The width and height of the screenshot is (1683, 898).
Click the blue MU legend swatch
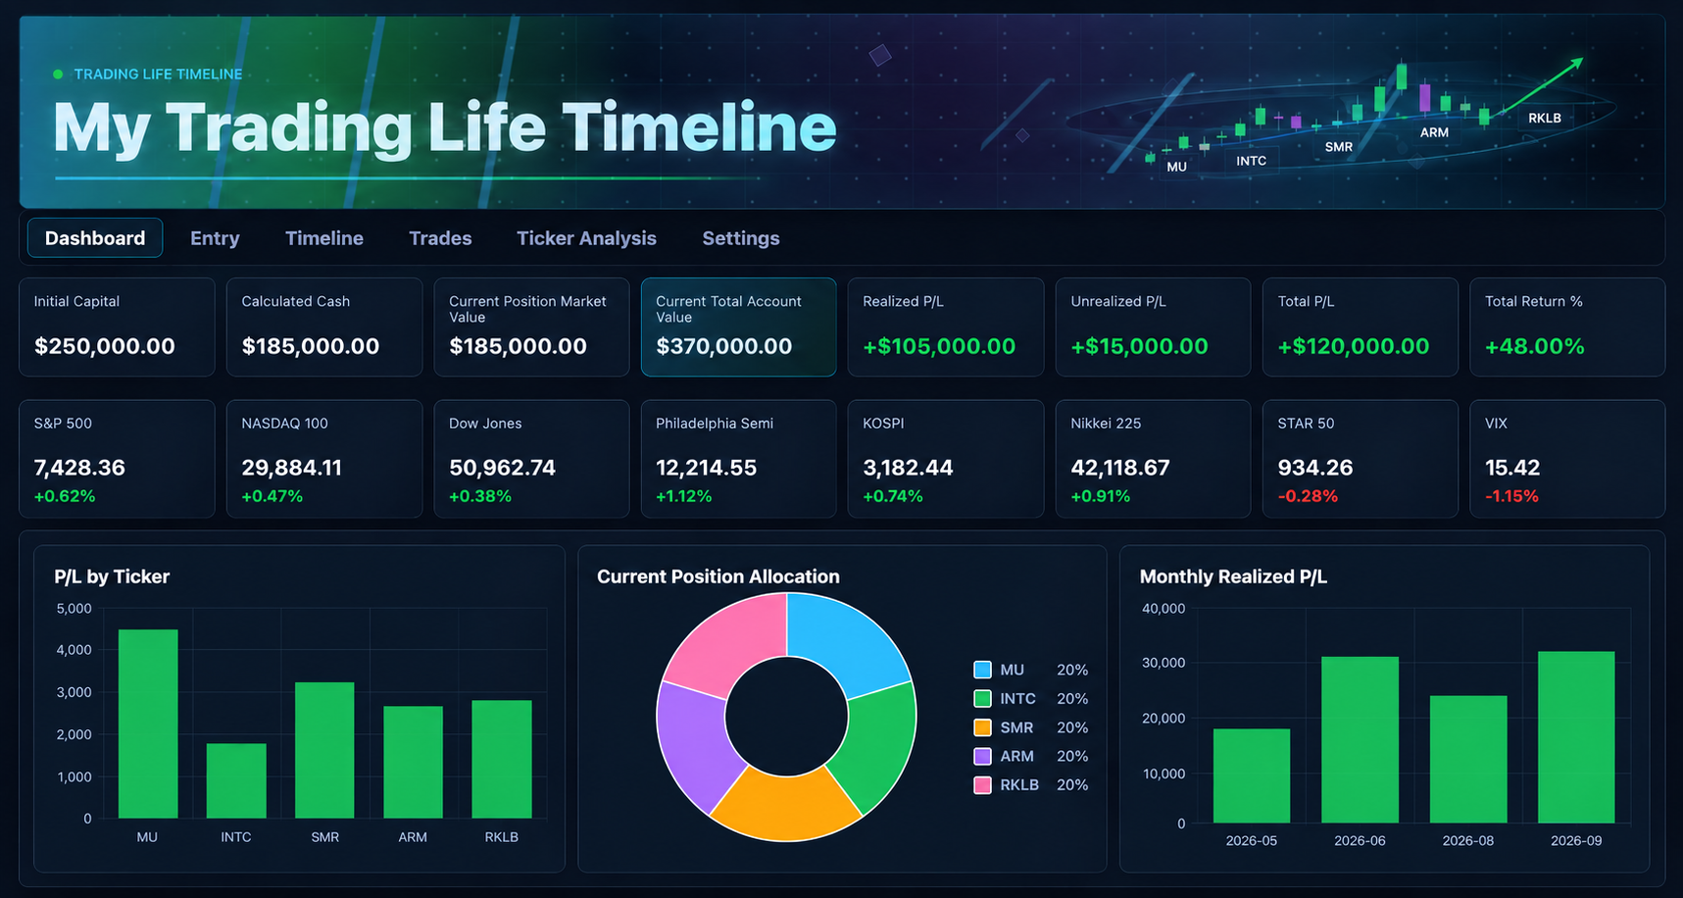(982, 670)
